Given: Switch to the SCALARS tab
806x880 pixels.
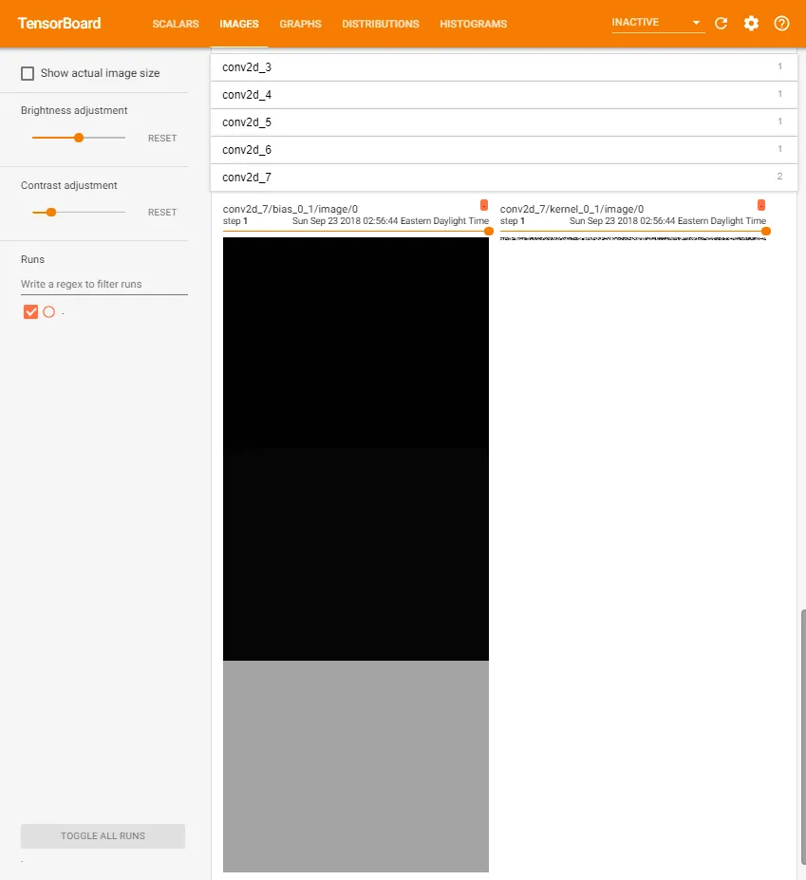Looking at the screenshot, I should [176, 24].
